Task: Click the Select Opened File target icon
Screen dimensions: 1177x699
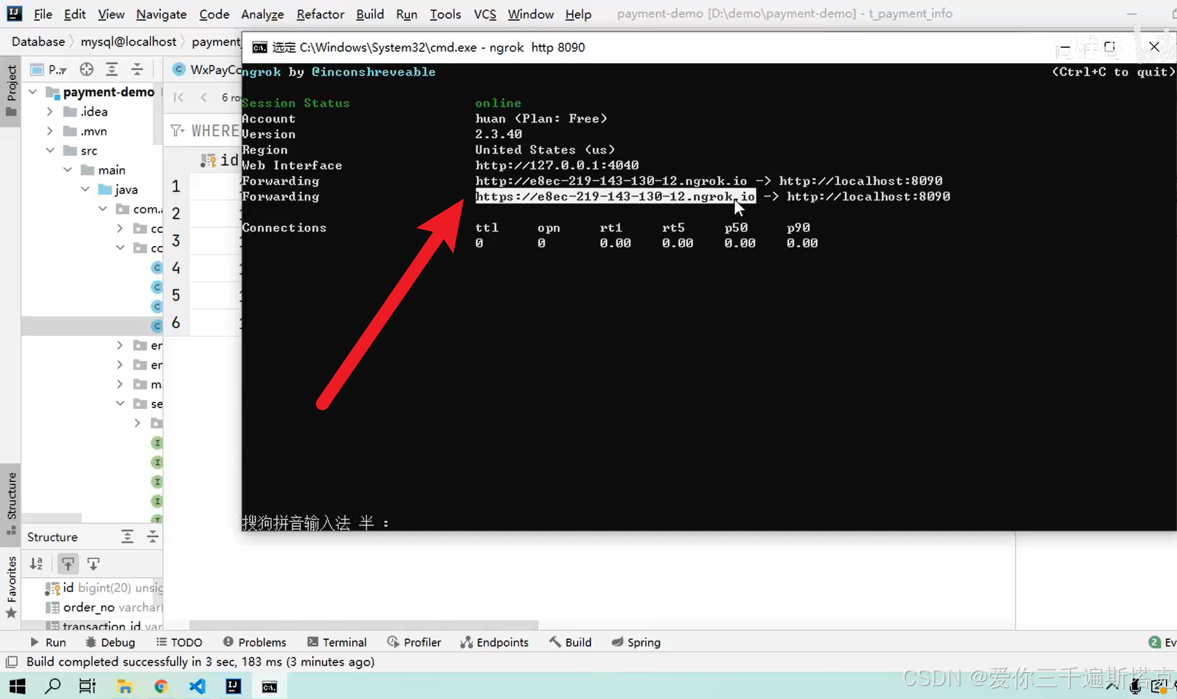Action: pos(86,69)
